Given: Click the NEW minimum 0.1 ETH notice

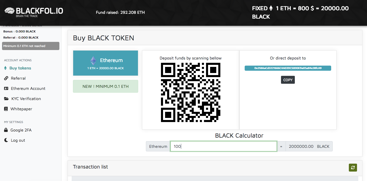Looking at the screenshot, I should tap(105, 86).
